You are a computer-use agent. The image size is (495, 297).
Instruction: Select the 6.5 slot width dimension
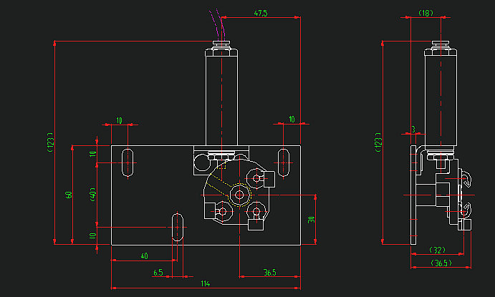158,272
